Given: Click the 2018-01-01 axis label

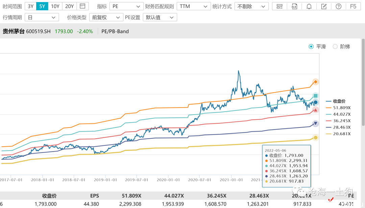Looking at the screenshot, I should (42, 180).
